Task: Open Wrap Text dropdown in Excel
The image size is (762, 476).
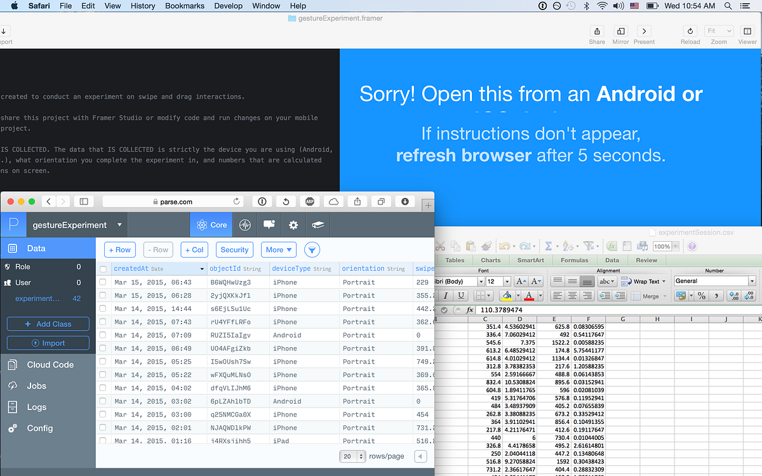Action: pos(664,281)
